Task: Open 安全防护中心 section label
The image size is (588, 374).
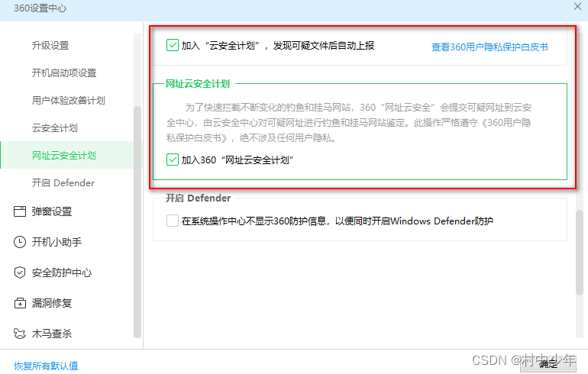Action: coord(62,272)
